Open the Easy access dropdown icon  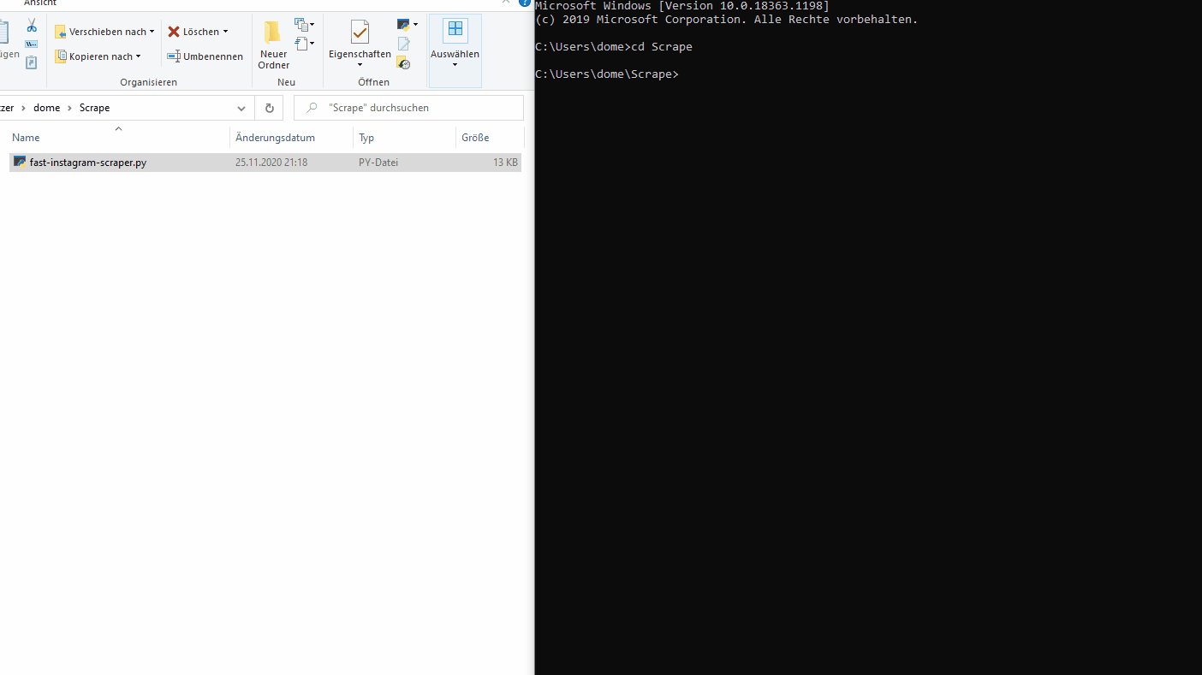coord(304,43)
